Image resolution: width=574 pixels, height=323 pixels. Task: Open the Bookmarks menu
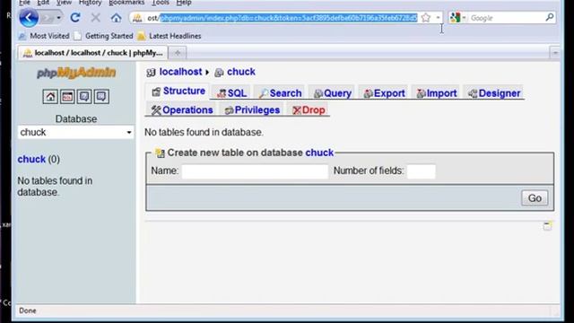pyautogui.click(x=126, y=3)
